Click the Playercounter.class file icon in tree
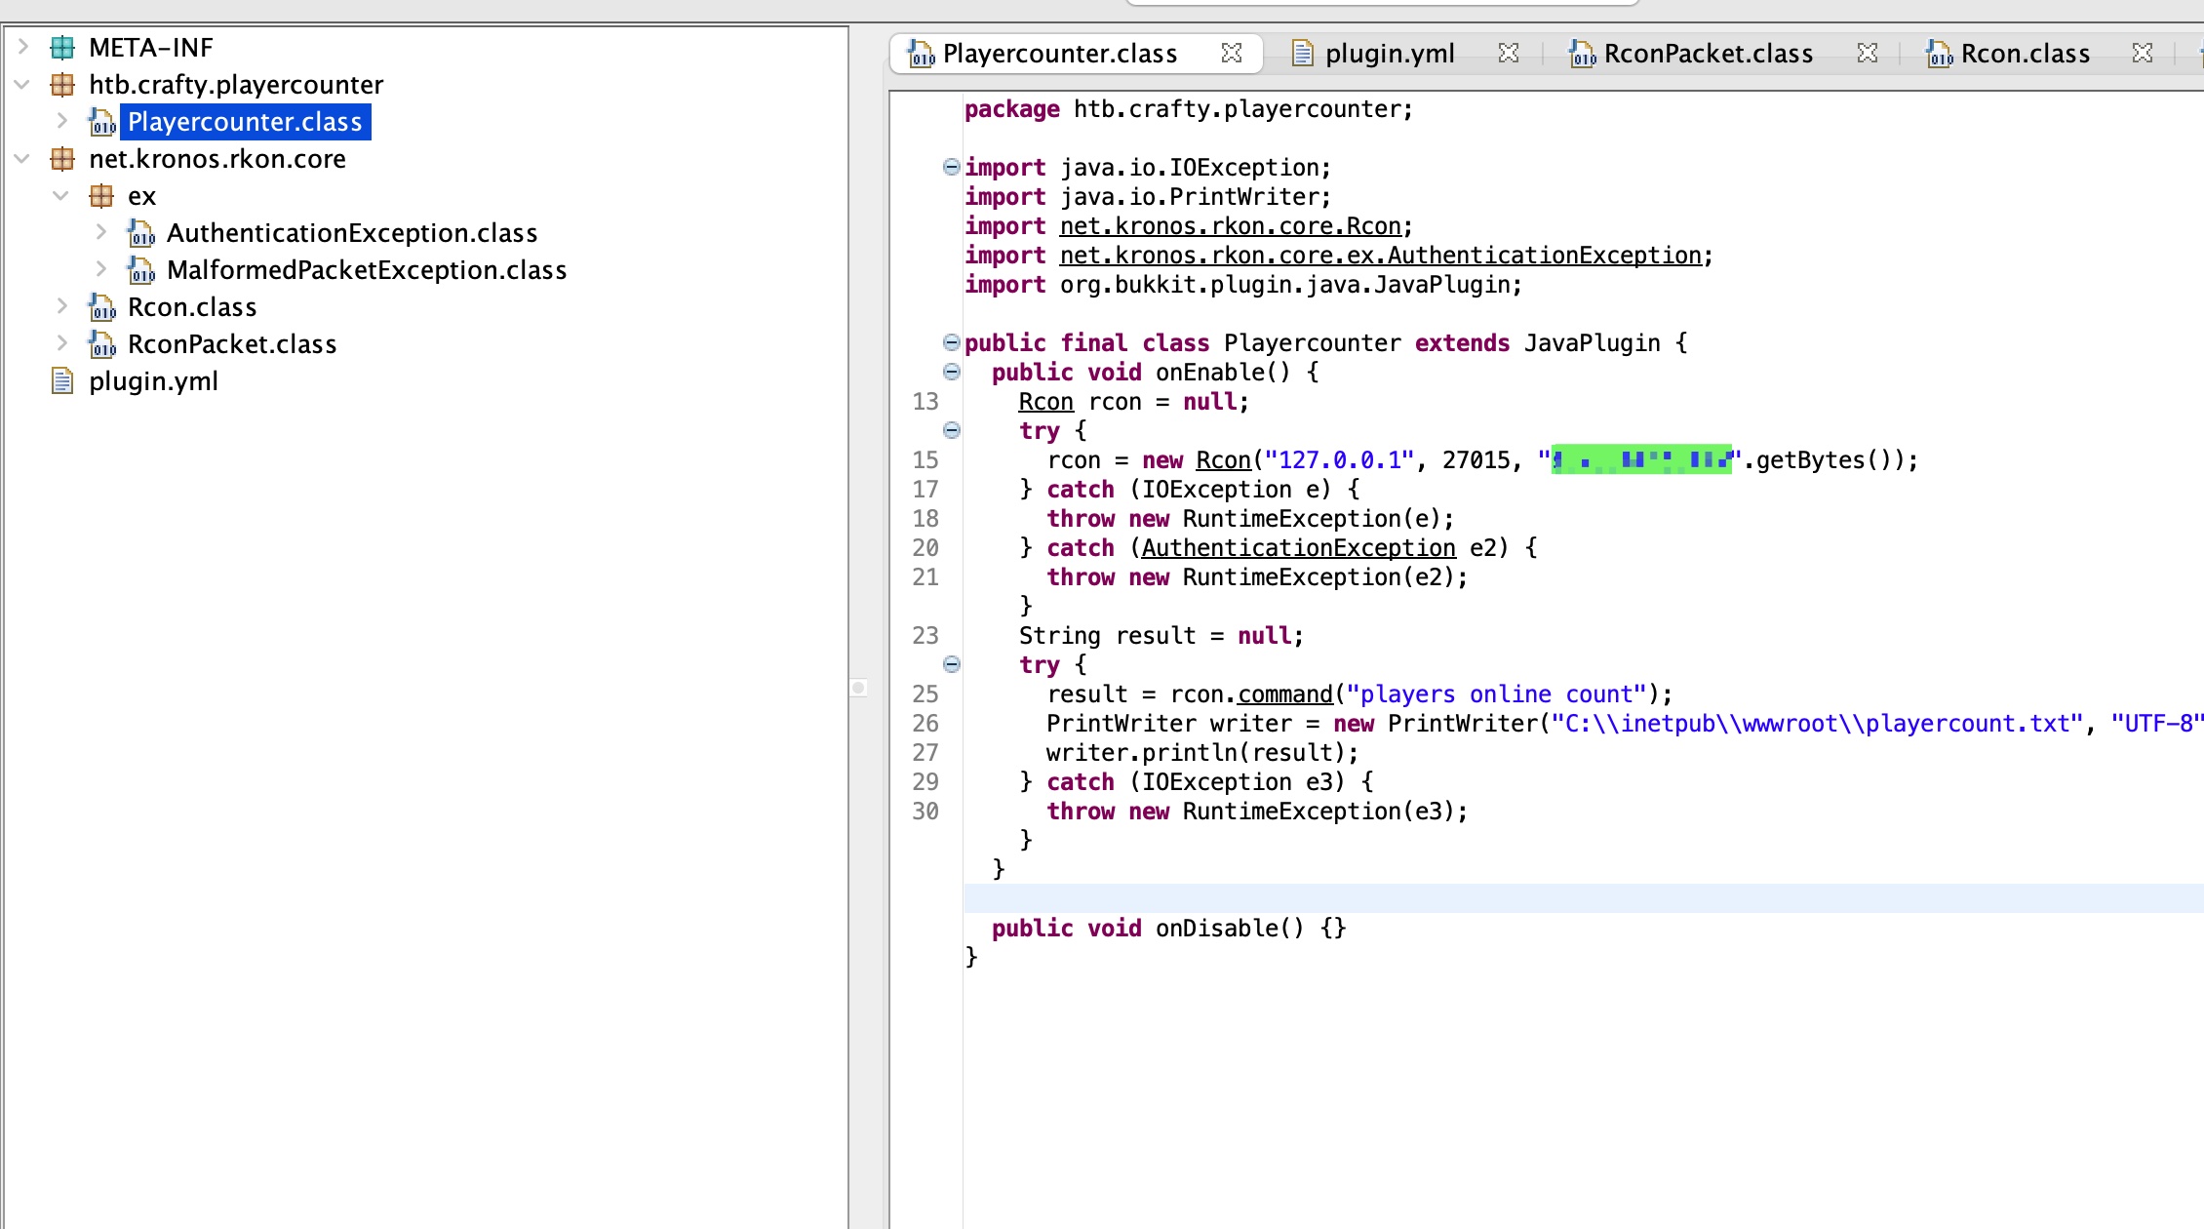2204x1229 pixels. point(102,122)
